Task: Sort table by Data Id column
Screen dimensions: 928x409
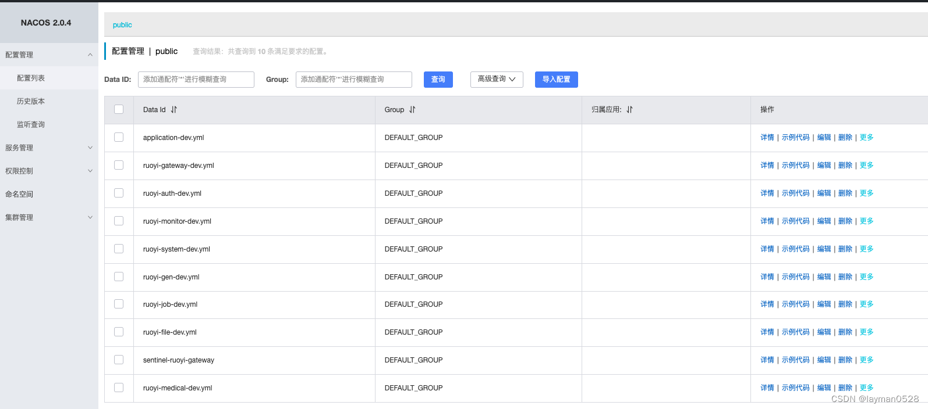Action: tap(174, 110)
